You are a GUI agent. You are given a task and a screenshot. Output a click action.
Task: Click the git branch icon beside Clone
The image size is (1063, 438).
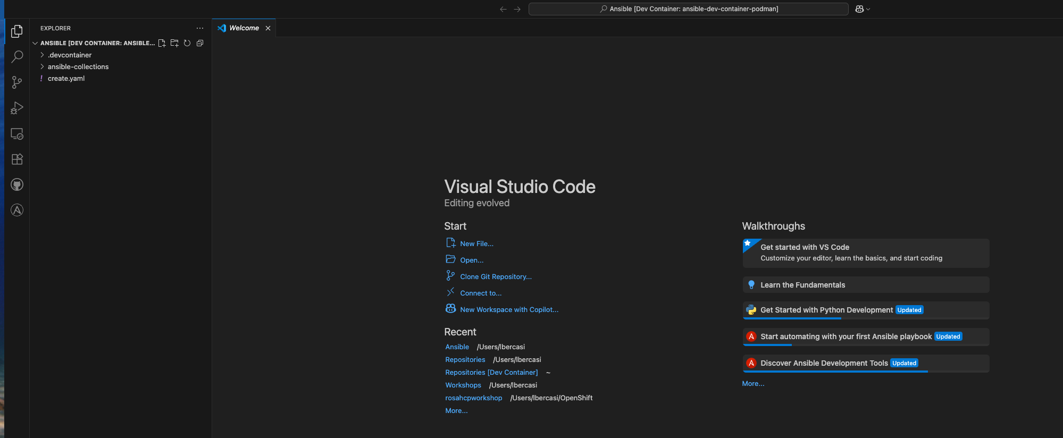[450, 275]
